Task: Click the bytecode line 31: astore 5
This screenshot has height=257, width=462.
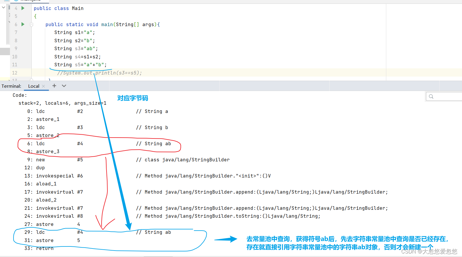Action: [x=52, y=240]
